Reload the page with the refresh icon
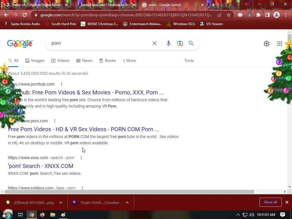Screen dimensions: 292x219 tap(25, 15)
